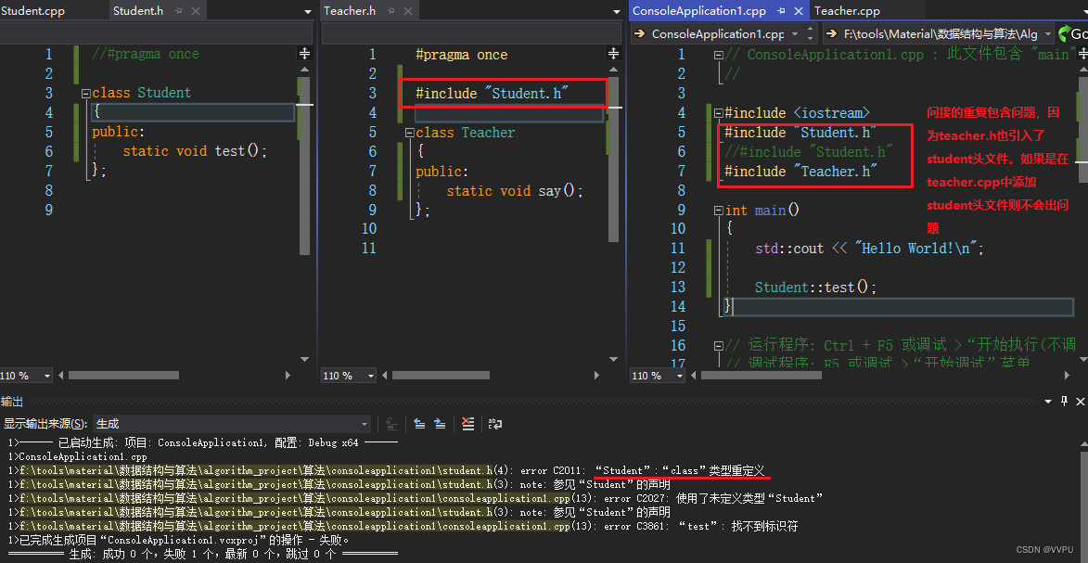This screenshot has width=1088, height=563.
Task: Pin the Teacher.h tab
Action: tap(391, 11)
